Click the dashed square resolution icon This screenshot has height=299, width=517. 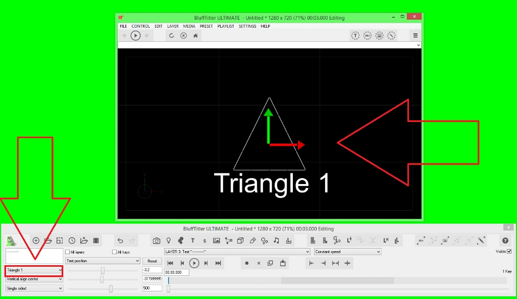(x=60, y=241)
